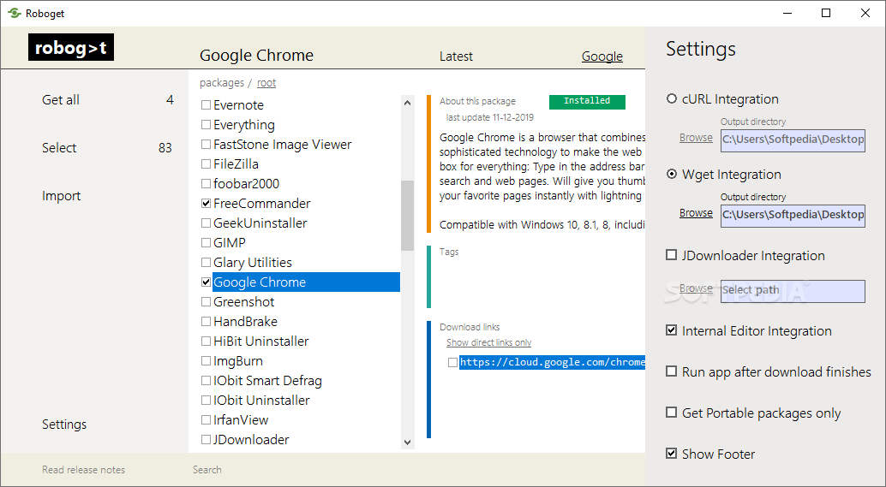Check the FastStone Image Viewer checkbox
Screen dimensions: 886x487
207,145
